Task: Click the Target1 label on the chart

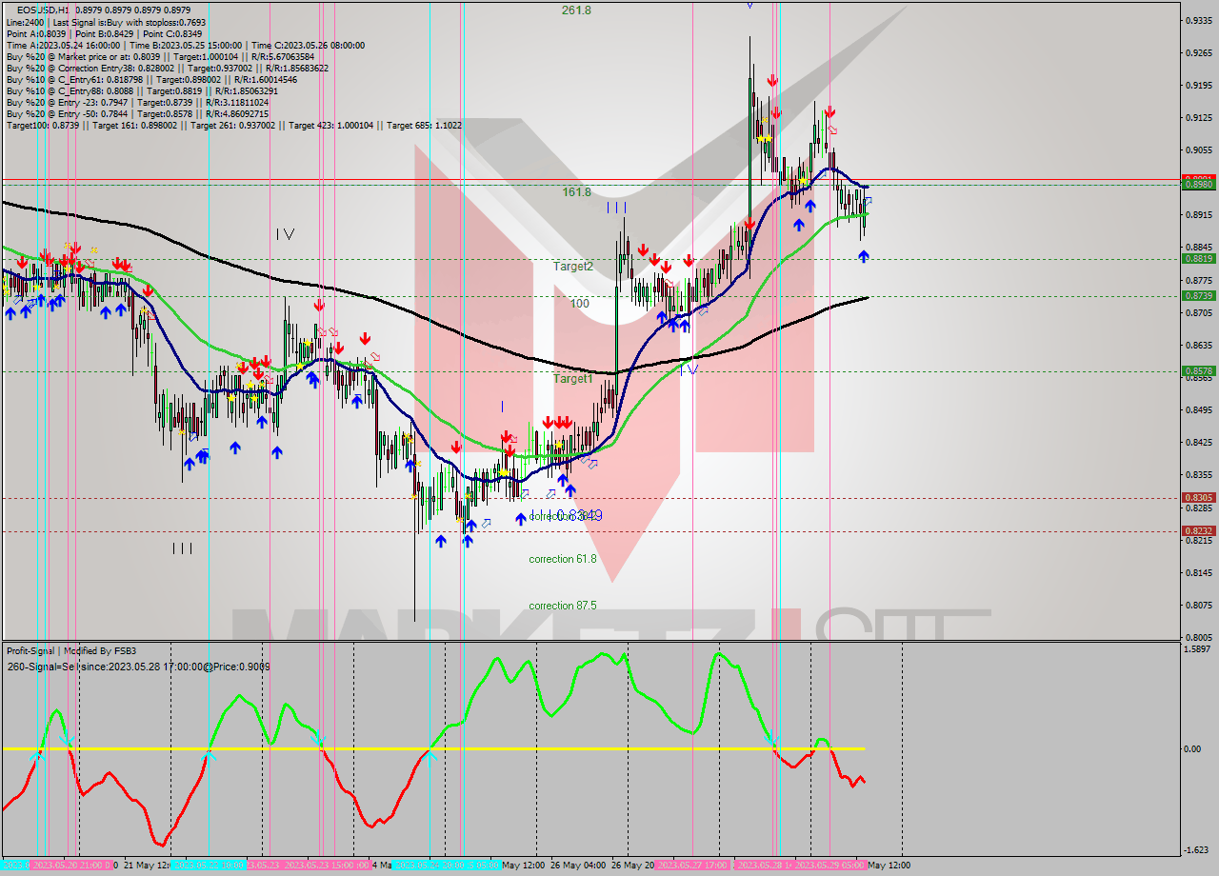Action: 573,379
